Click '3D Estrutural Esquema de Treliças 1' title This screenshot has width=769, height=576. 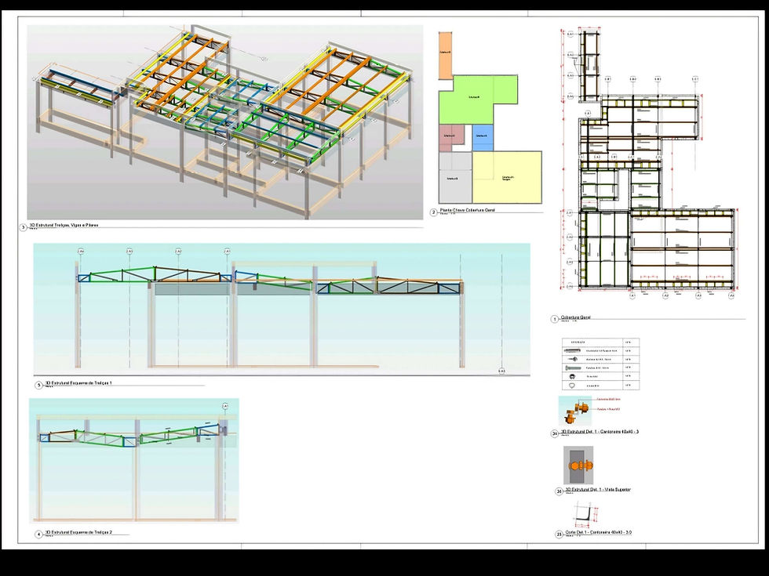pos(78,383)
